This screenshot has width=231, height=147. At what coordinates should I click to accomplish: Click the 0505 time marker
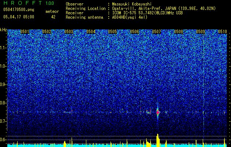click(x=112, y=32)
